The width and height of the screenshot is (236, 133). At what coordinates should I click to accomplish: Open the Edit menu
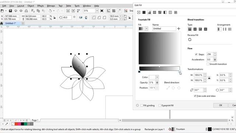point(4,6)
